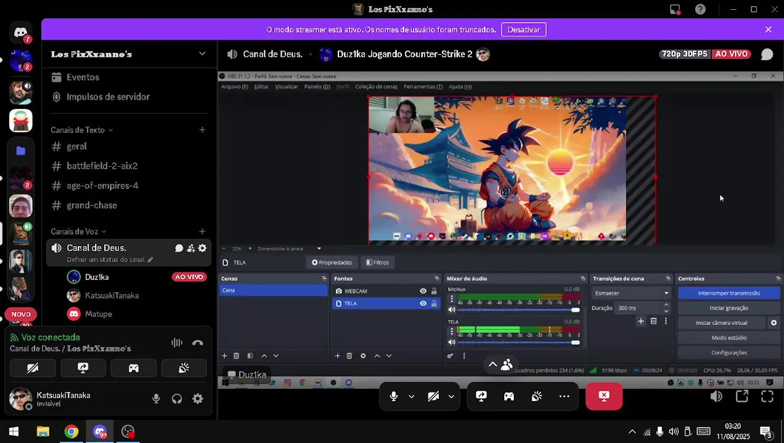Enter fullscreen stream view
Viewport: 784px width, 443px height.
[x=767, y=397]
